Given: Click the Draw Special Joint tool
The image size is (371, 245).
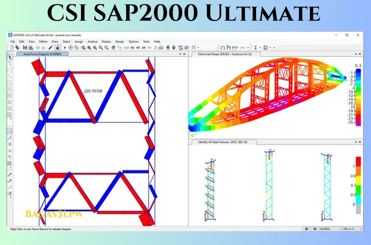Looking at the screenshot, I should [x=10, y=70].
